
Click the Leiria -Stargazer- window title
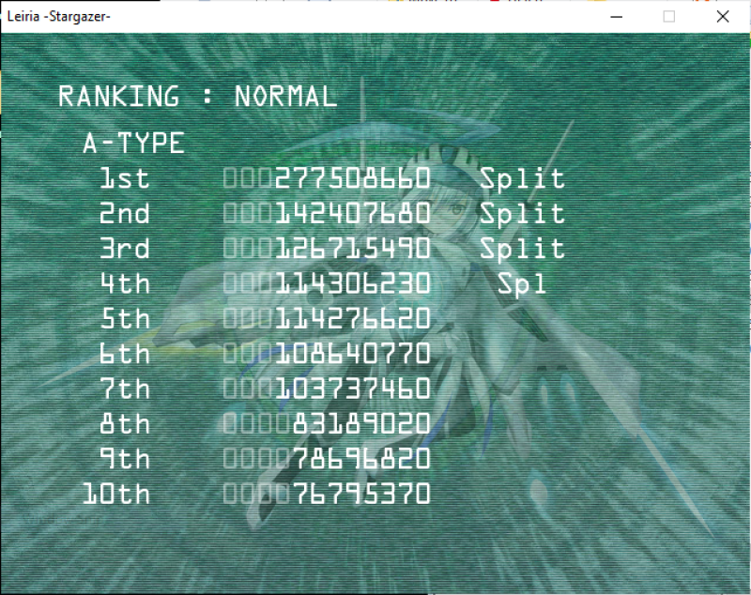click(59, 17)
